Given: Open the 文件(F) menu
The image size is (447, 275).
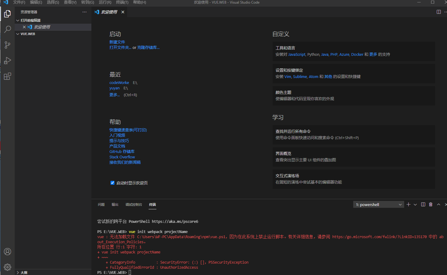Looking at the screenshot, I should coord(19,2).
